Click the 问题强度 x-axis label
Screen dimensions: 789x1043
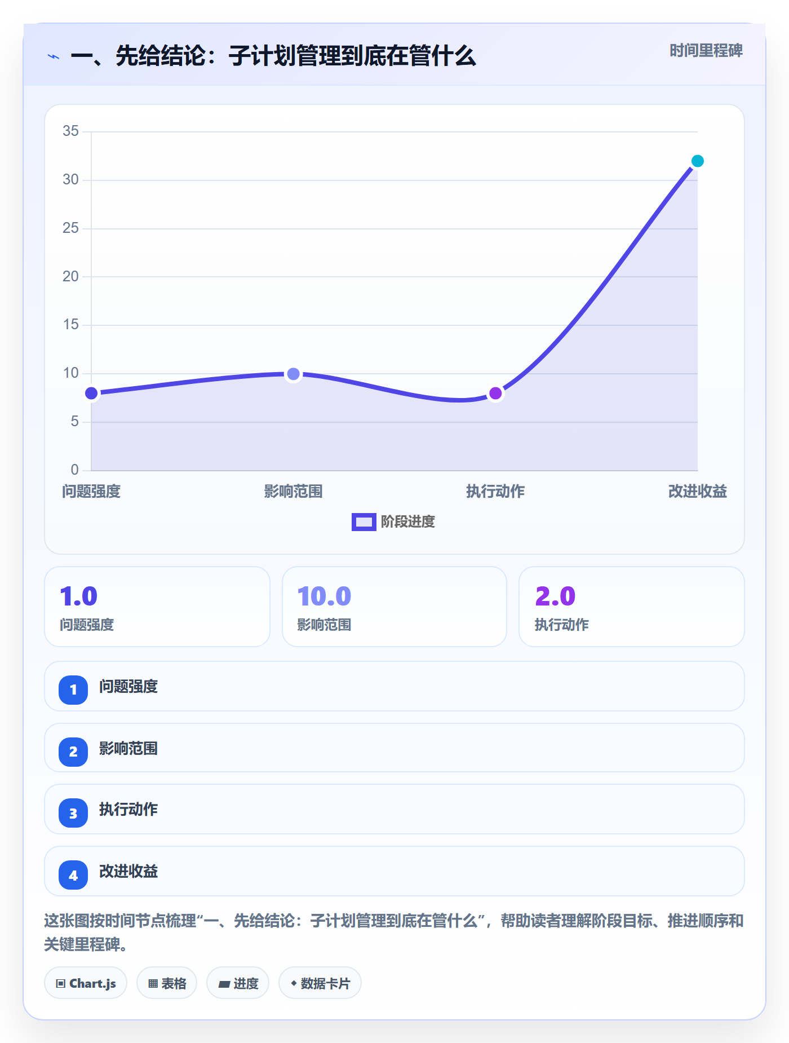point(91,492)
